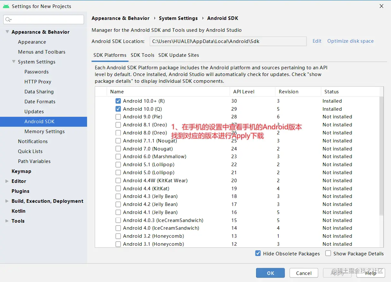
Task: Check Android 6.0 (Marshmallow) platform
Action: (118, 157)
